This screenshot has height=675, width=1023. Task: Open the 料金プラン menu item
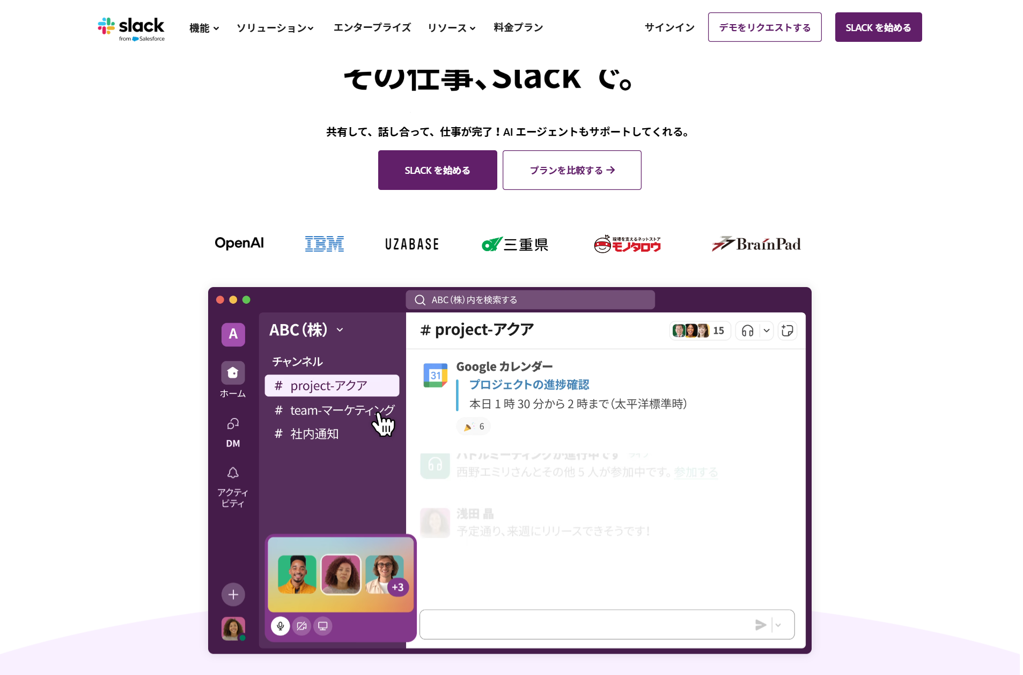(518, 27)
